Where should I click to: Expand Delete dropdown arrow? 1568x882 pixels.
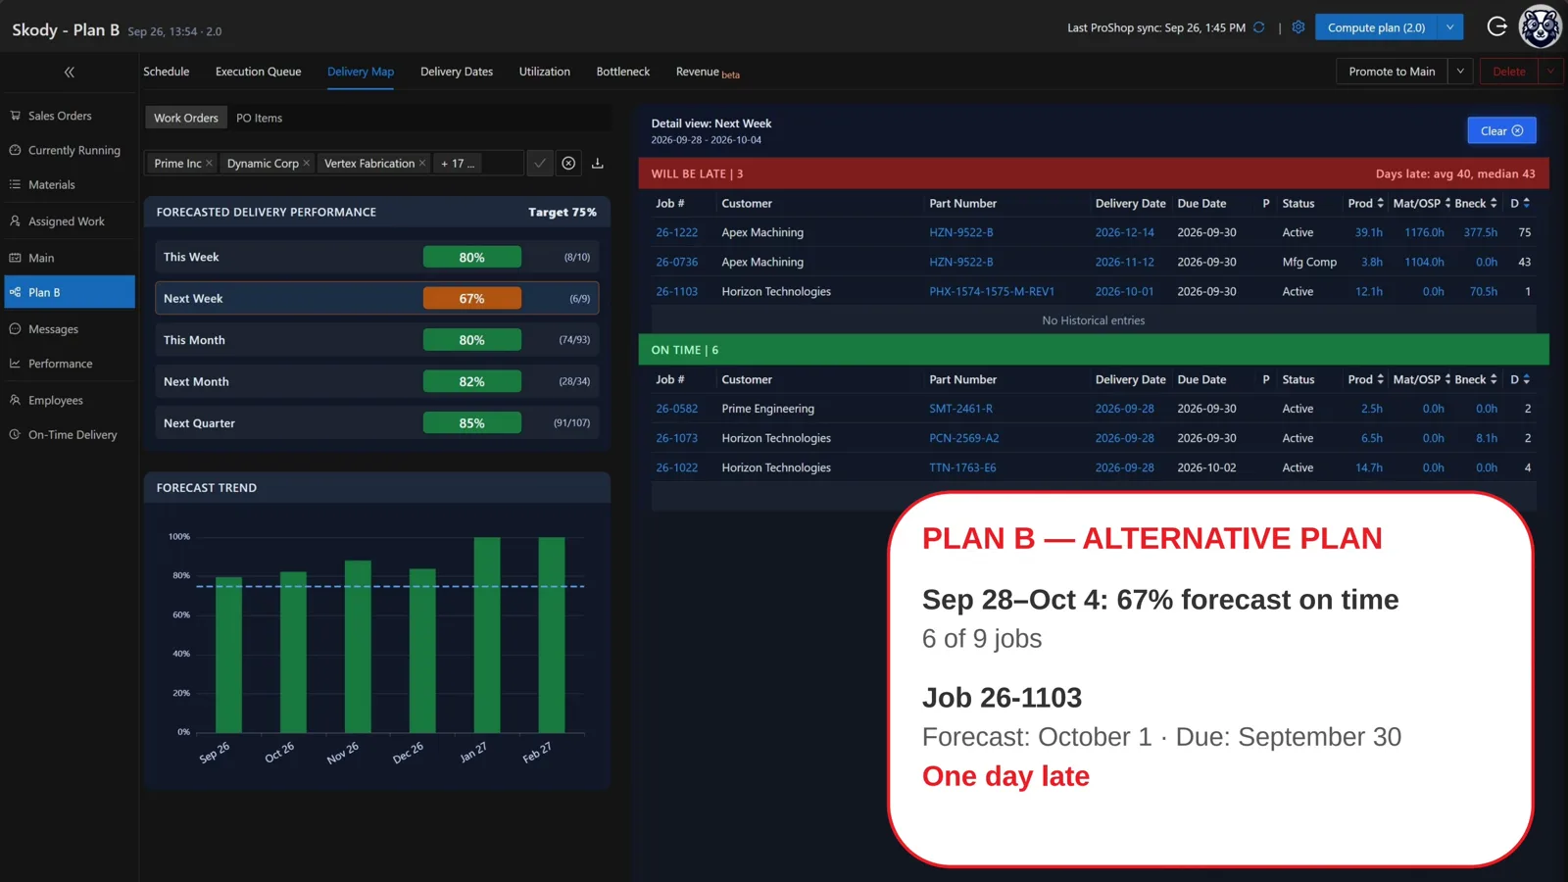[x=1550, y=72]
